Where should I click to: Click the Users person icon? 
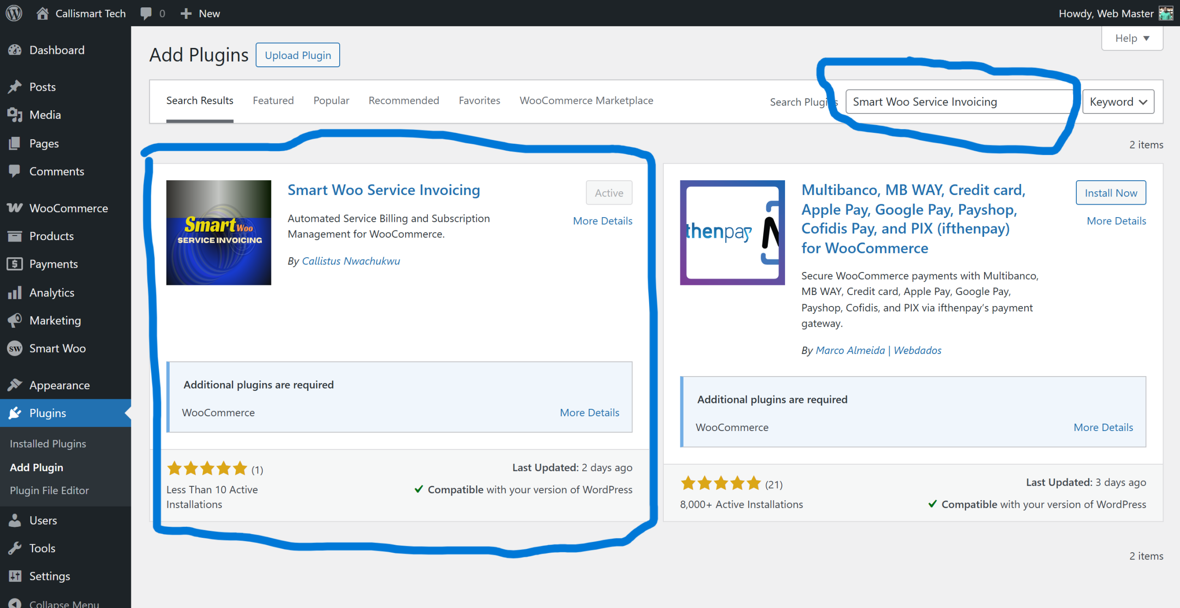[15, 520]
